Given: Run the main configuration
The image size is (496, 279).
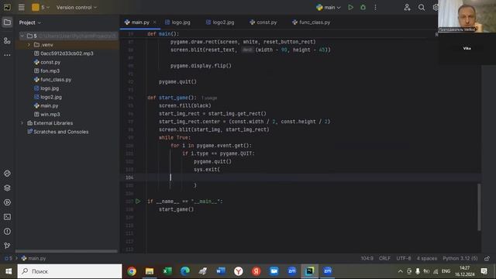Looking at the screenshot, I should click(x=350, y=7).
